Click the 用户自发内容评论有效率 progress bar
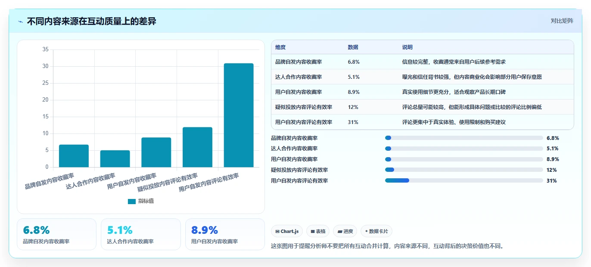591x267 pixels. (x=464, y=180)
